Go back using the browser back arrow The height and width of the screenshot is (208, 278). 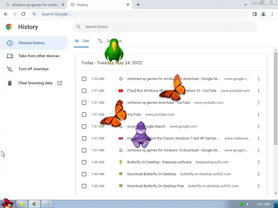tap(6, 14)
